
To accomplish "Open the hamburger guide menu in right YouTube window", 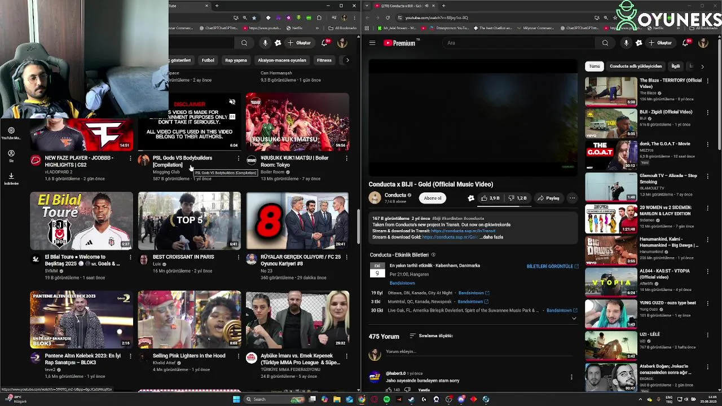I will pyautogui.click(x=372, y=43).
